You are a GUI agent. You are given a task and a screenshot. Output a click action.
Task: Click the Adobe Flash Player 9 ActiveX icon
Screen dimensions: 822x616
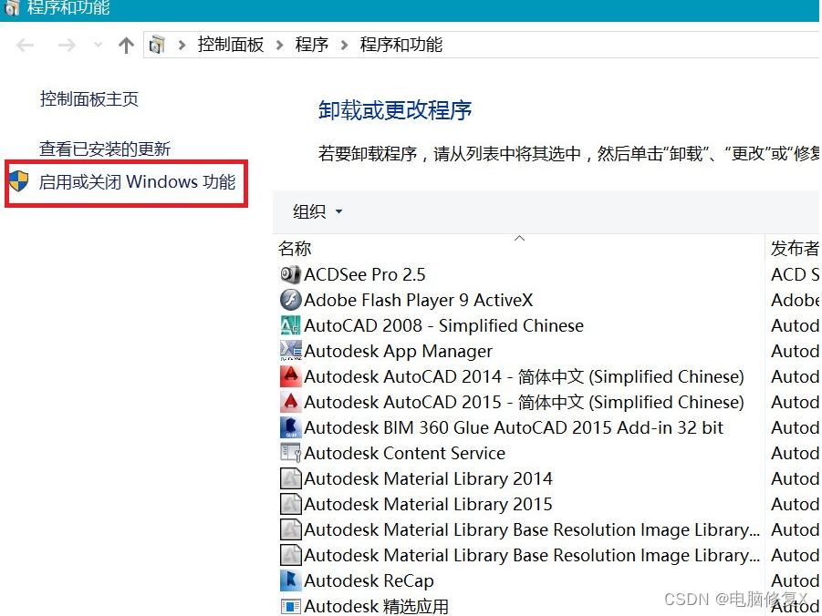(290, 300)
